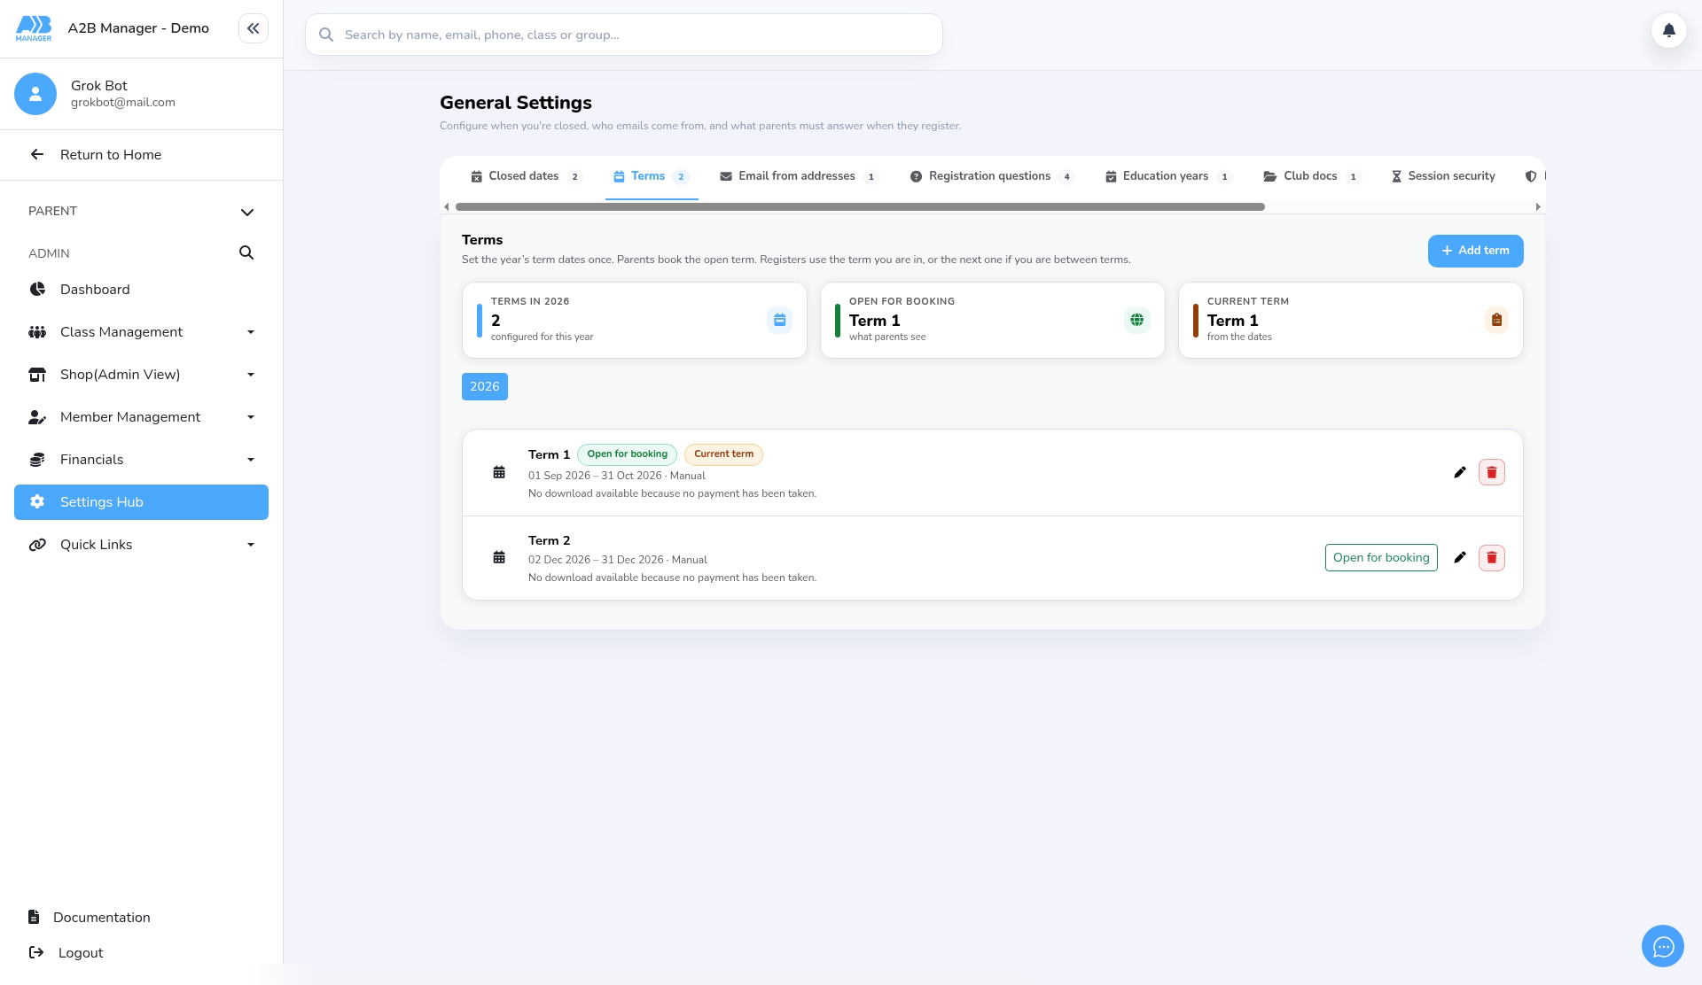
Task: Click the Grok Bot profile avatar
Action: coord(35,94)
